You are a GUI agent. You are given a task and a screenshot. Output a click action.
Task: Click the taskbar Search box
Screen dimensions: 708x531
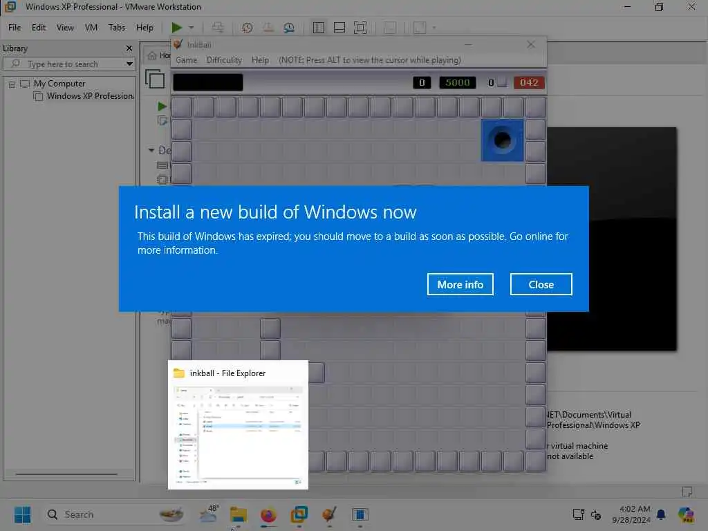click(114, 514)
